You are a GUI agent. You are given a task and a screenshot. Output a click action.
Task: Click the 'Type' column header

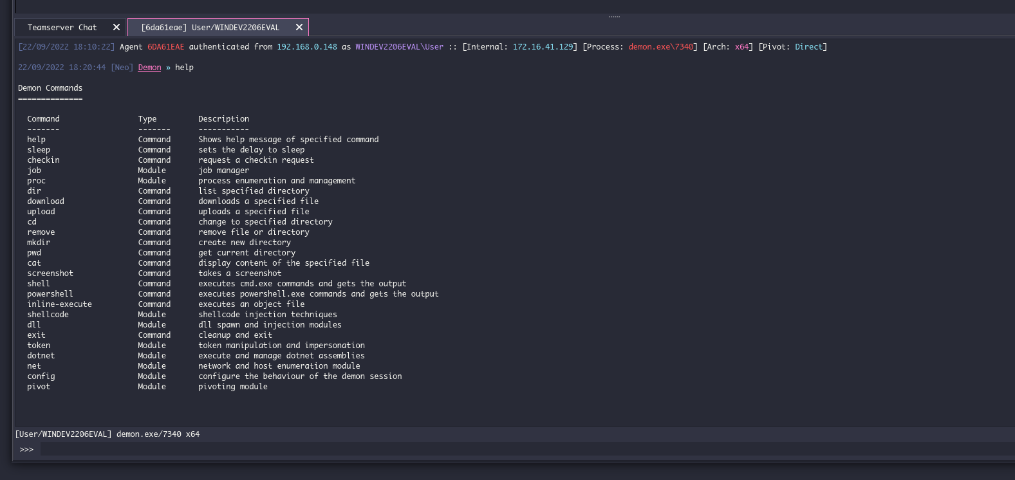(147, 118)
